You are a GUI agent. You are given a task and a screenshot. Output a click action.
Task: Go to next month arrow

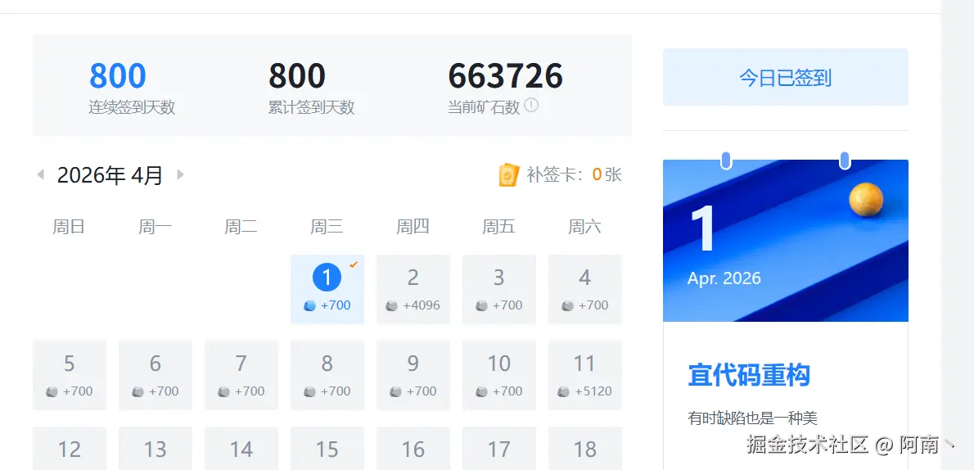[180, 174]
